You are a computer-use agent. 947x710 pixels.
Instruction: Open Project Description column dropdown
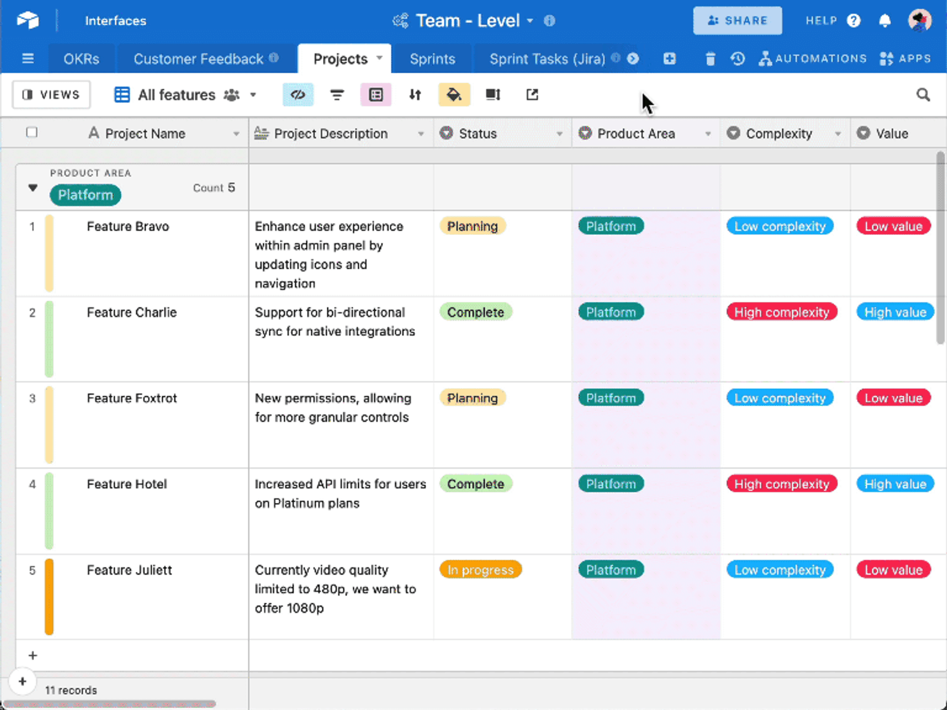point(421,134)
